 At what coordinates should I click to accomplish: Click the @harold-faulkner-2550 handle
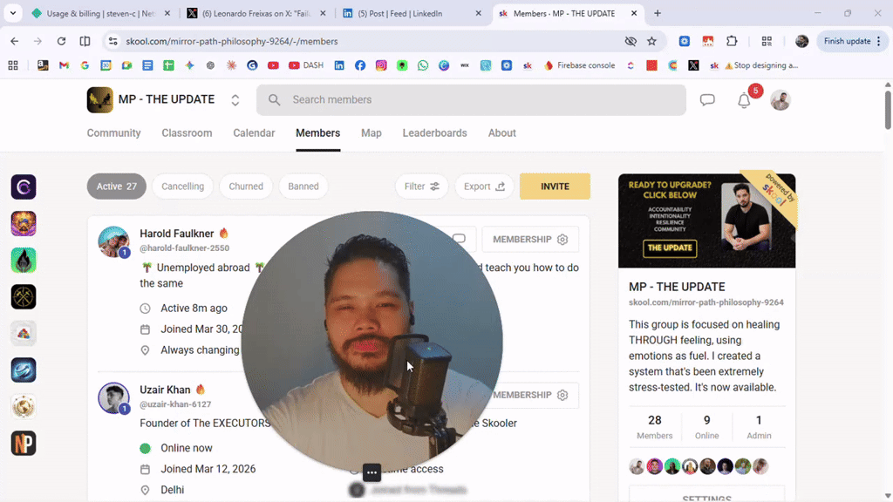pos(185,248)
